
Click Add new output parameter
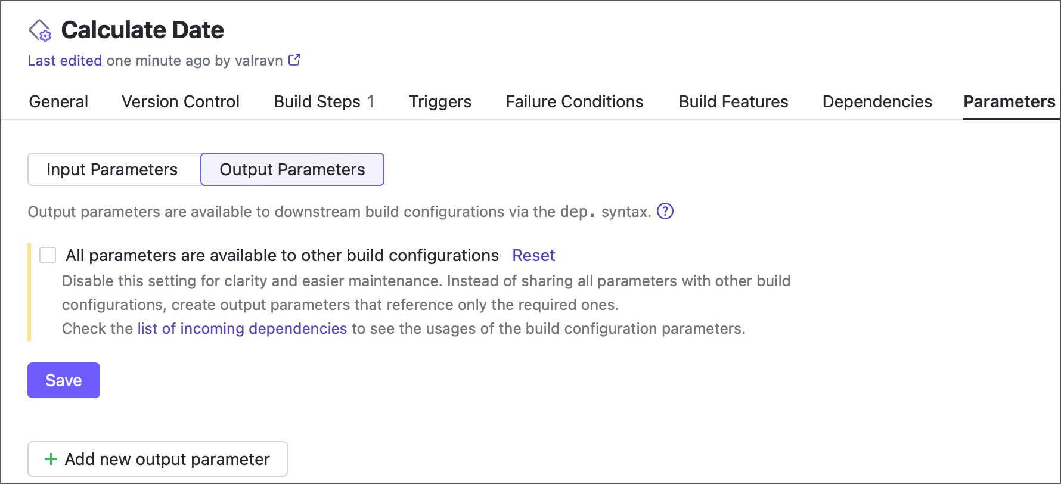[x=158, y=459]
